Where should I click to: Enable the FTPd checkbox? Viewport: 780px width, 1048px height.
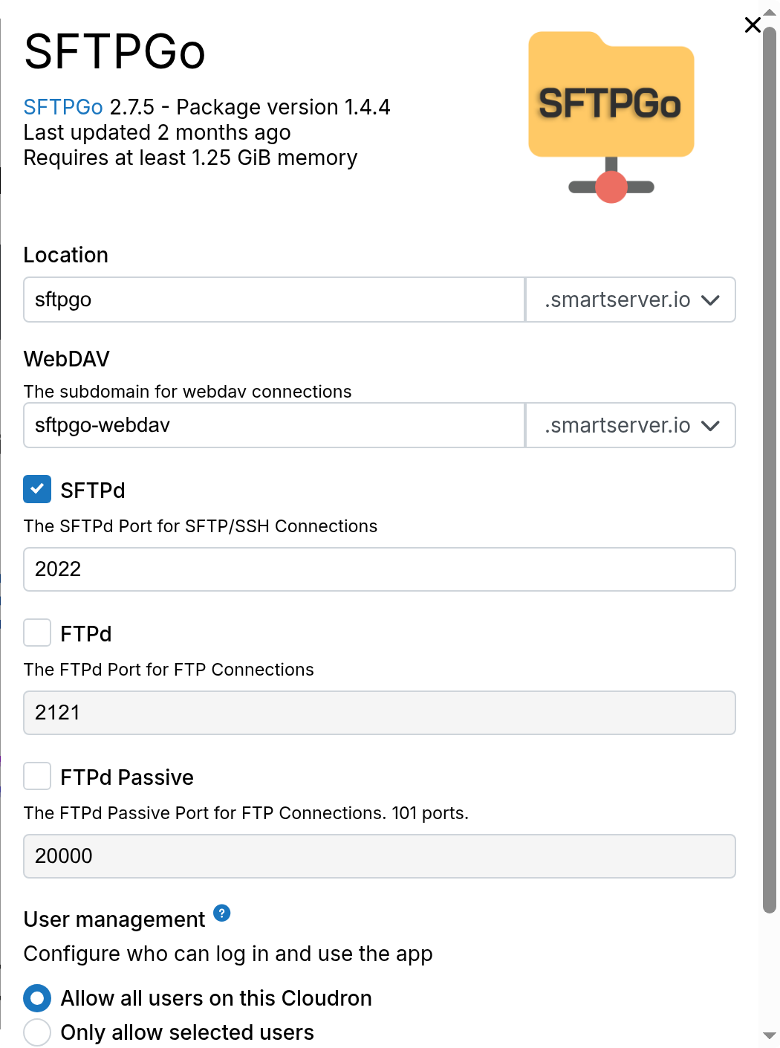[x=37, y=633]
